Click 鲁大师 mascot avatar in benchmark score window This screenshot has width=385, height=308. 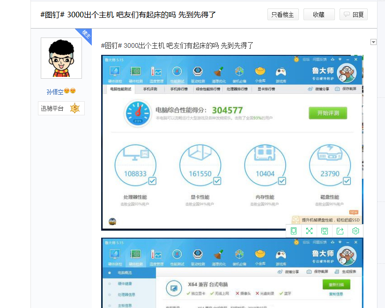[347, 73]
